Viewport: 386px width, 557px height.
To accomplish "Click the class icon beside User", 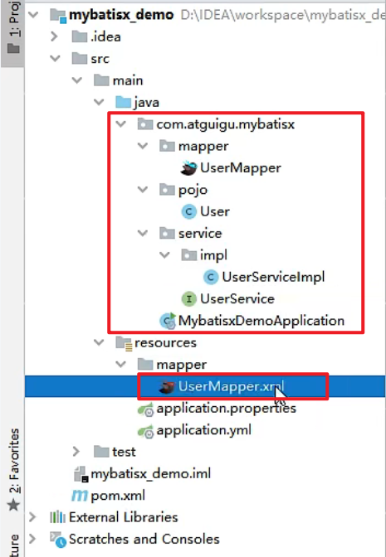I will point(189,211).
